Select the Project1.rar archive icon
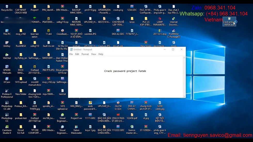 click(x=76, y=116)
